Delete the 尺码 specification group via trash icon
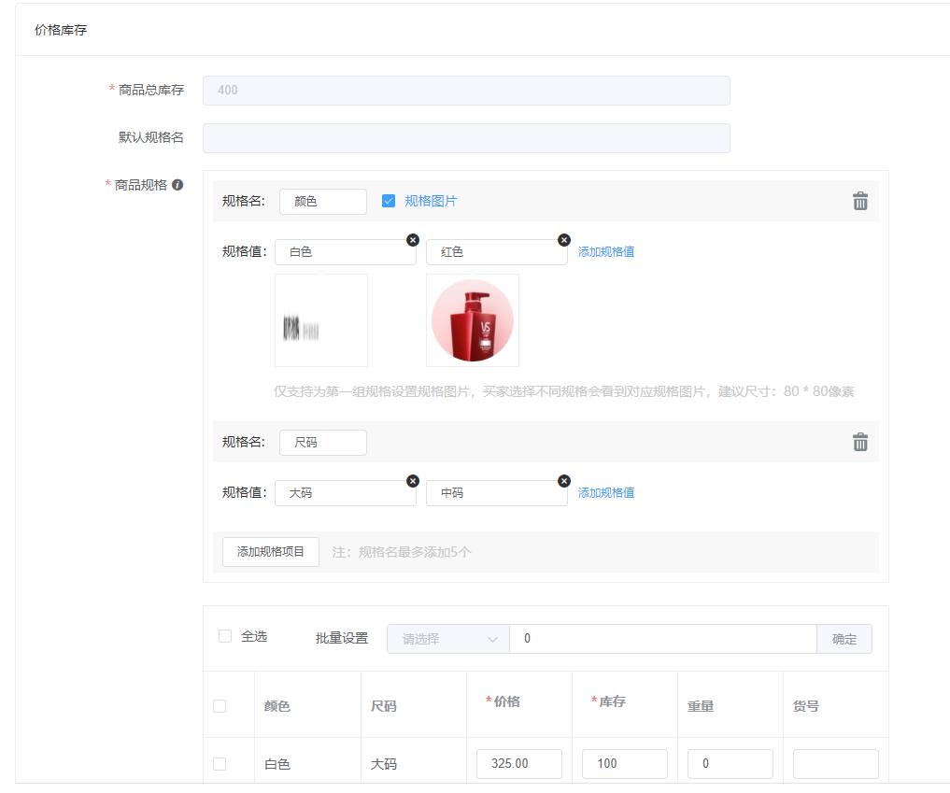 click(x=859, y=442)
